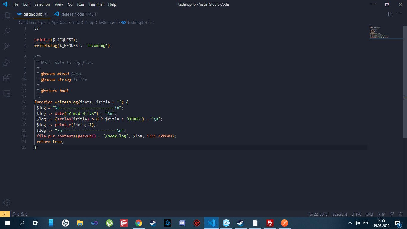This screenshot has height=229, width=407.
Task: Expand the Users breadcrumb segment
Action: (x=31, y=22)
